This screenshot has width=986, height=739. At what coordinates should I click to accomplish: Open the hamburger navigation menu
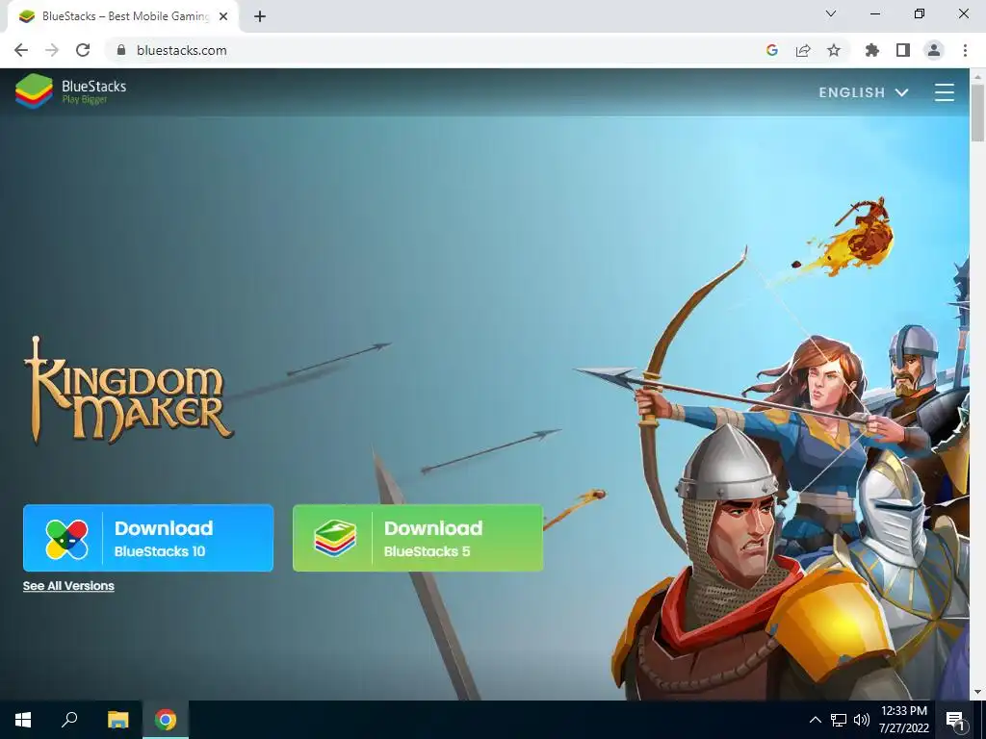pyautogui.click(x=944, y=91)
